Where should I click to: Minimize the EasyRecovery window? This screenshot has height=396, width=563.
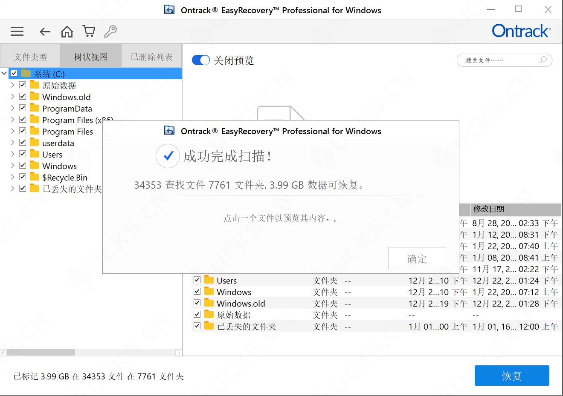click(491, 9)
